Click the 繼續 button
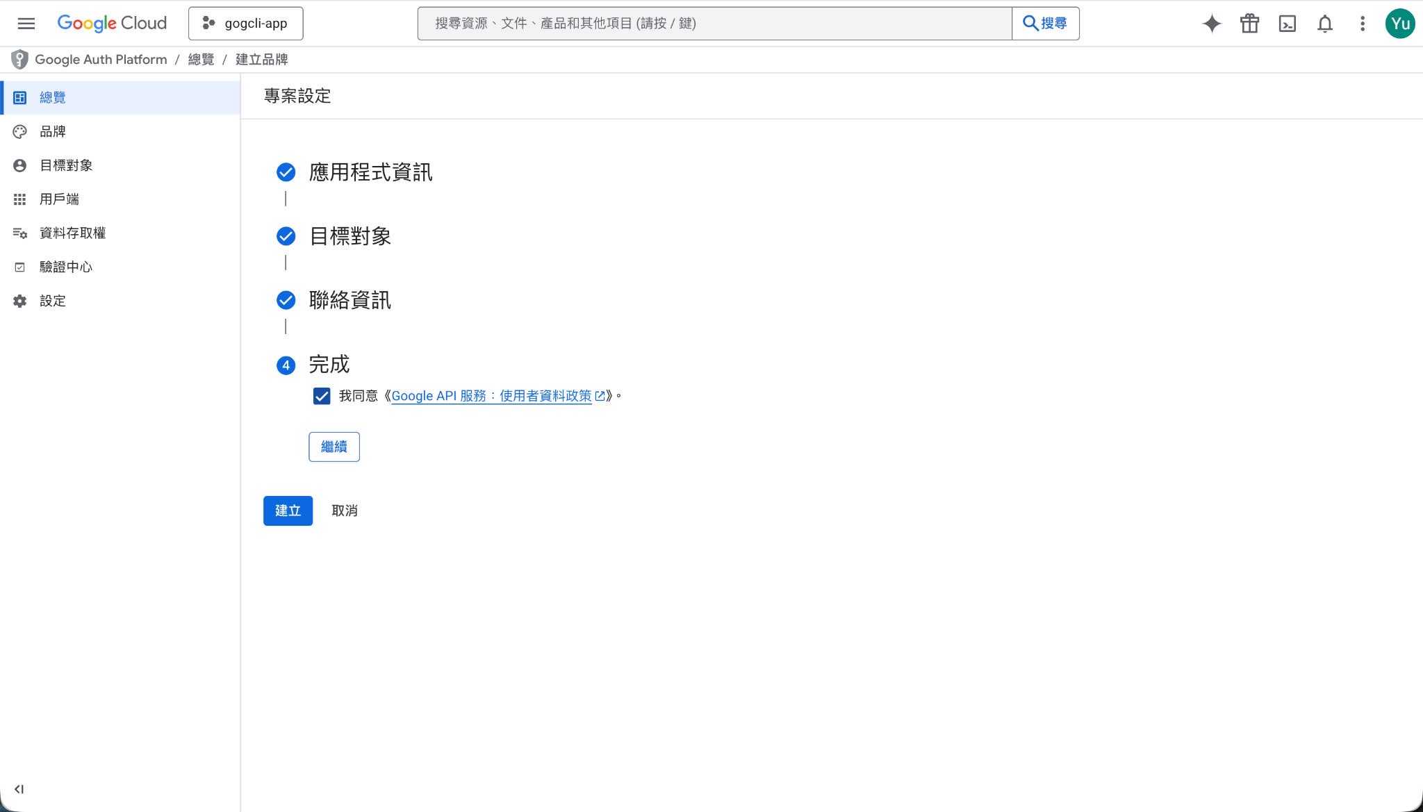The image size is (1423, 812). (x=334, y=447)
